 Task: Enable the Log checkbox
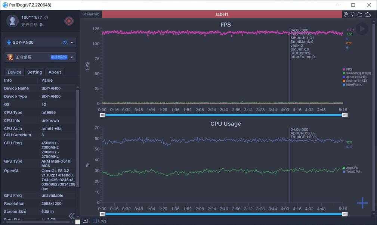[95, 221]
